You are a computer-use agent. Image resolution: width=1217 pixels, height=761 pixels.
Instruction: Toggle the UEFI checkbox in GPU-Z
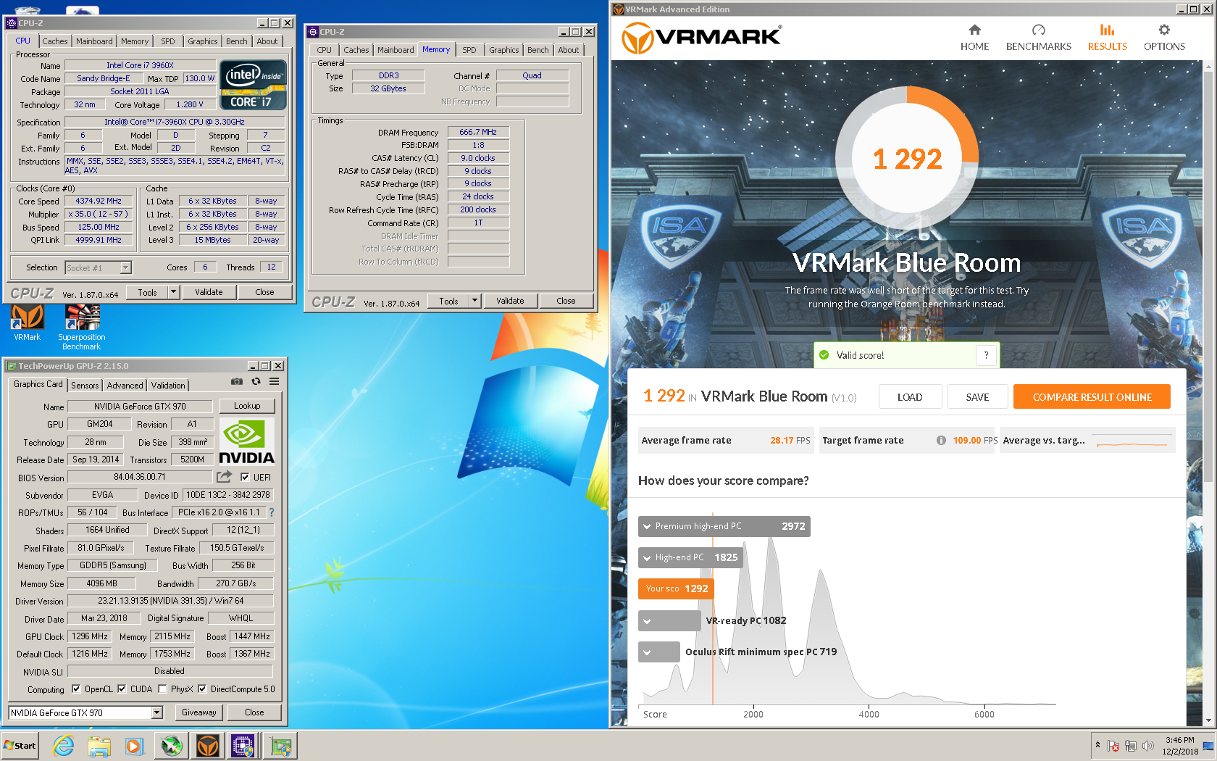tap(245, 477)
